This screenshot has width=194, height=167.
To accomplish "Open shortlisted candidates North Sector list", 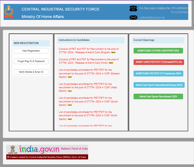I will [x=88, y=115].
